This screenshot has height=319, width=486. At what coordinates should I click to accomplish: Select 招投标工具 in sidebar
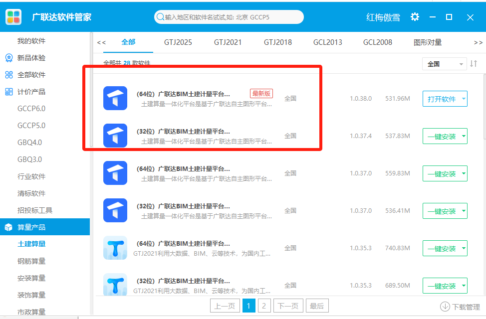pyautogui.click(x=35, y=210)
